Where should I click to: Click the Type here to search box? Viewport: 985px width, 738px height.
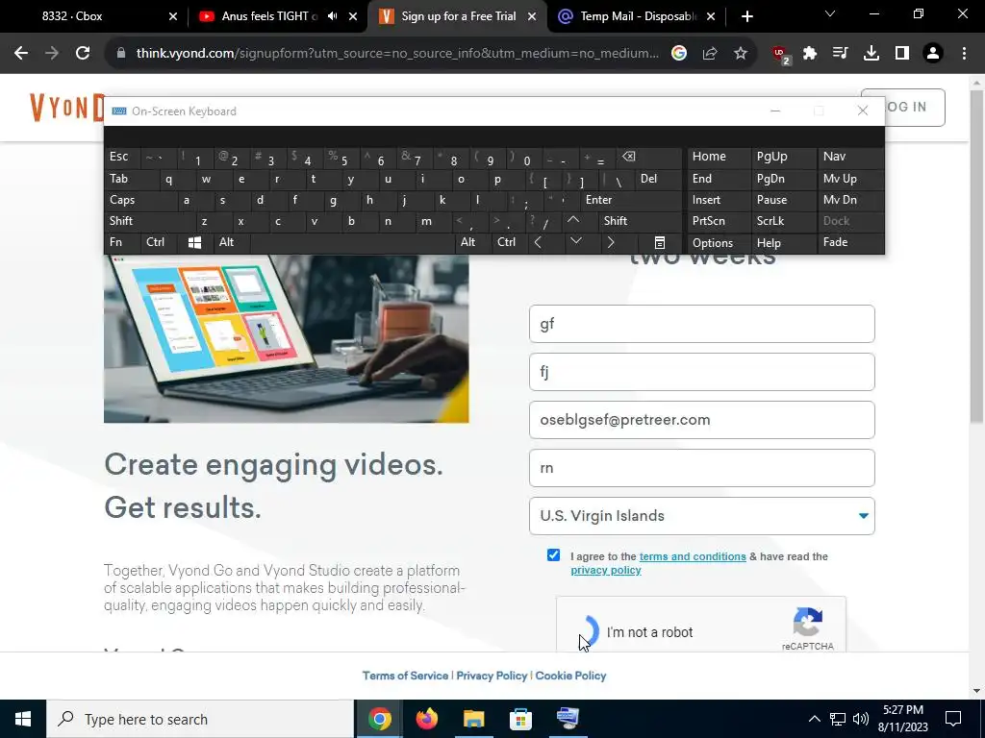[200, 719]
